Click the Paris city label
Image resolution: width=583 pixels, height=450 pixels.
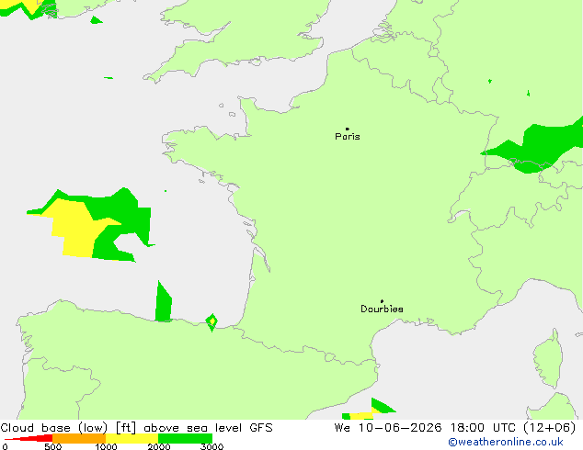[348, 137]
